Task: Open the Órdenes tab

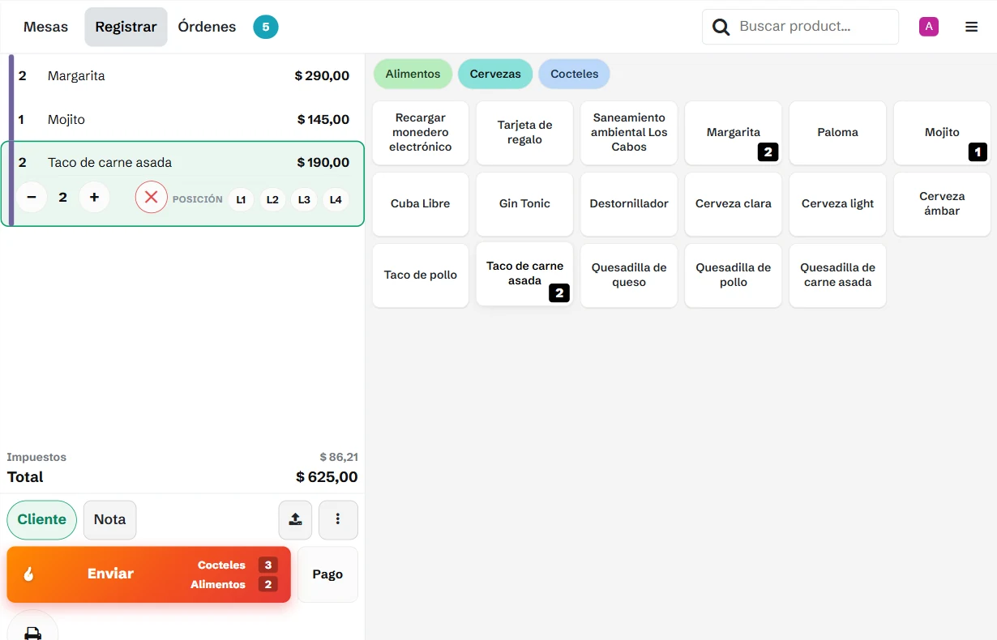Action: pyautogui.click(x=207, y=27)
